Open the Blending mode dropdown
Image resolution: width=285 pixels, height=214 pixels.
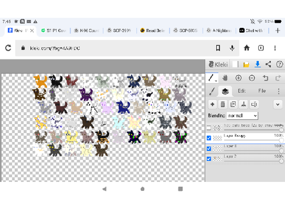[x=242, y=115]
